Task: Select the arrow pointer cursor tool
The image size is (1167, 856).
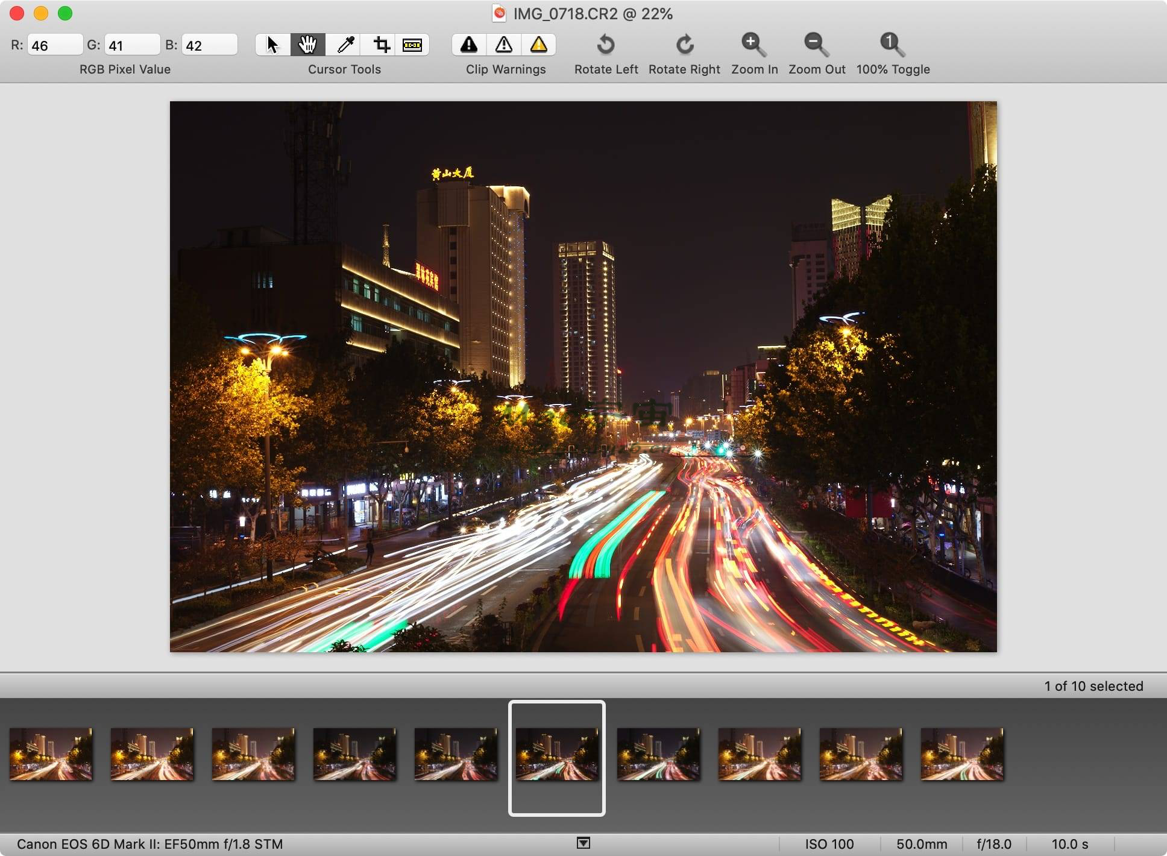Action: (x=272, y=45)
